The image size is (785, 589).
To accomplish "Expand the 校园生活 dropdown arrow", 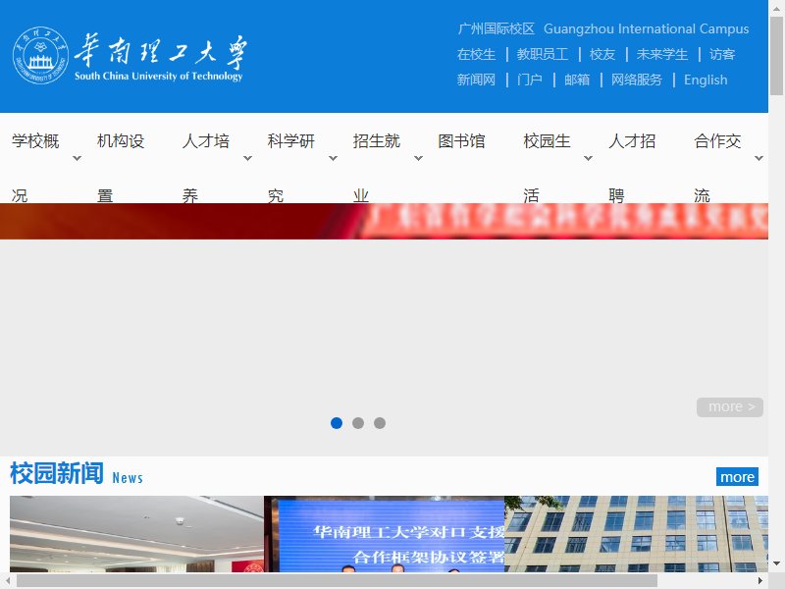I will coord(588,158).
